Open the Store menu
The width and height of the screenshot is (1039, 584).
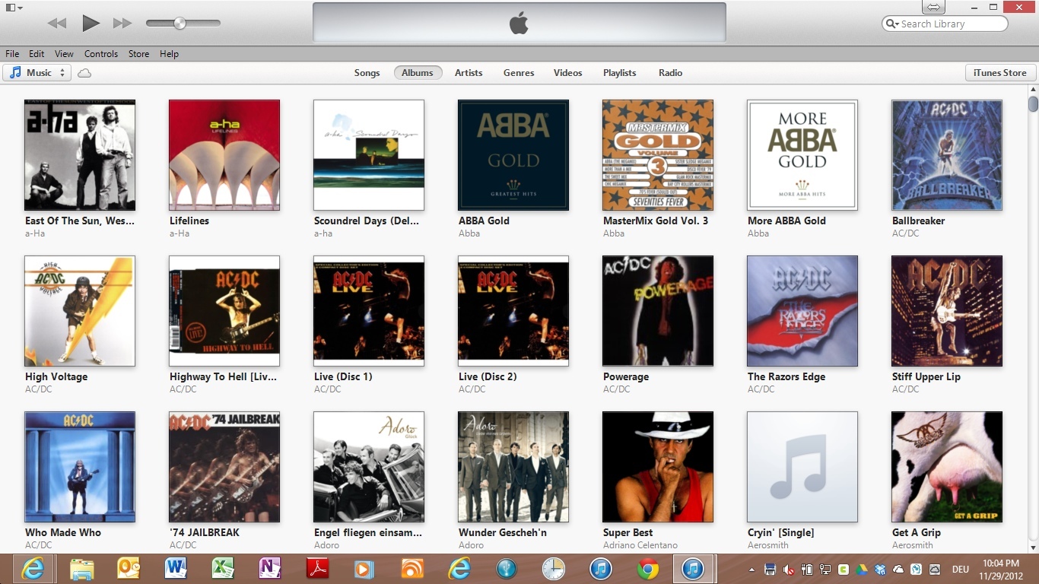click(x=138, y=54)
